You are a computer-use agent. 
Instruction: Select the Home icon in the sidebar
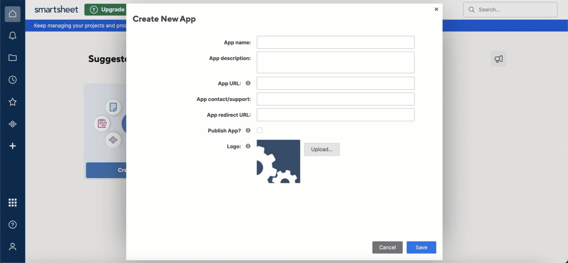click(13, 14)
